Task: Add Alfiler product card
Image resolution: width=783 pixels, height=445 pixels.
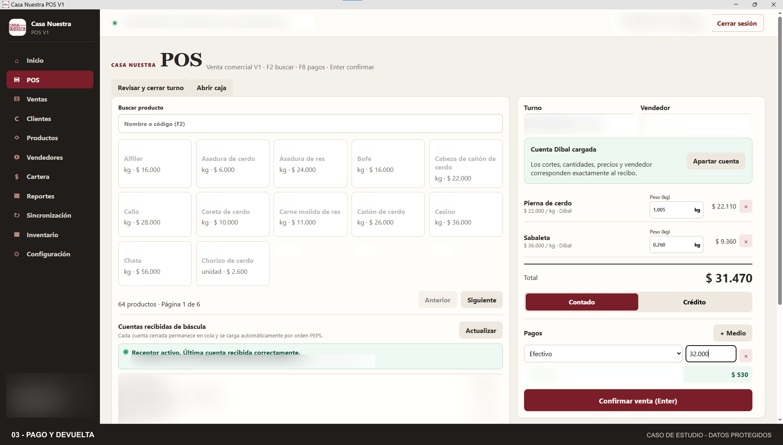Action: pos(155,163)
